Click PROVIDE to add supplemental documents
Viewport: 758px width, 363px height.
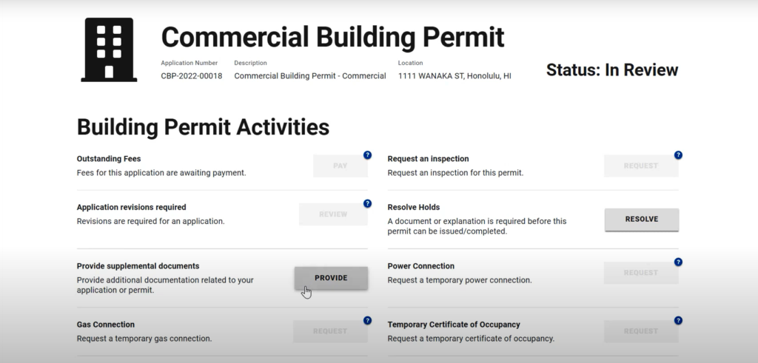pos(331,278)
